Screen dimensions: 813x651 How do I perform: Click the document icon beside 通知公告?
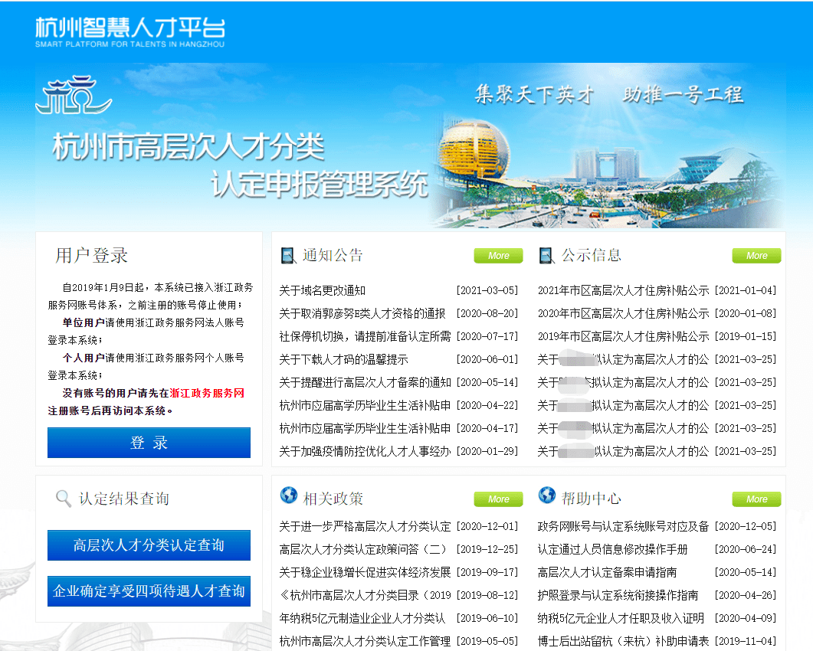[288, 256]
